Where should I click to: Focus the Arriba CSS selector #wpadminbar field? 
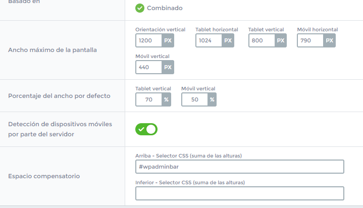(x=240, y=167)
